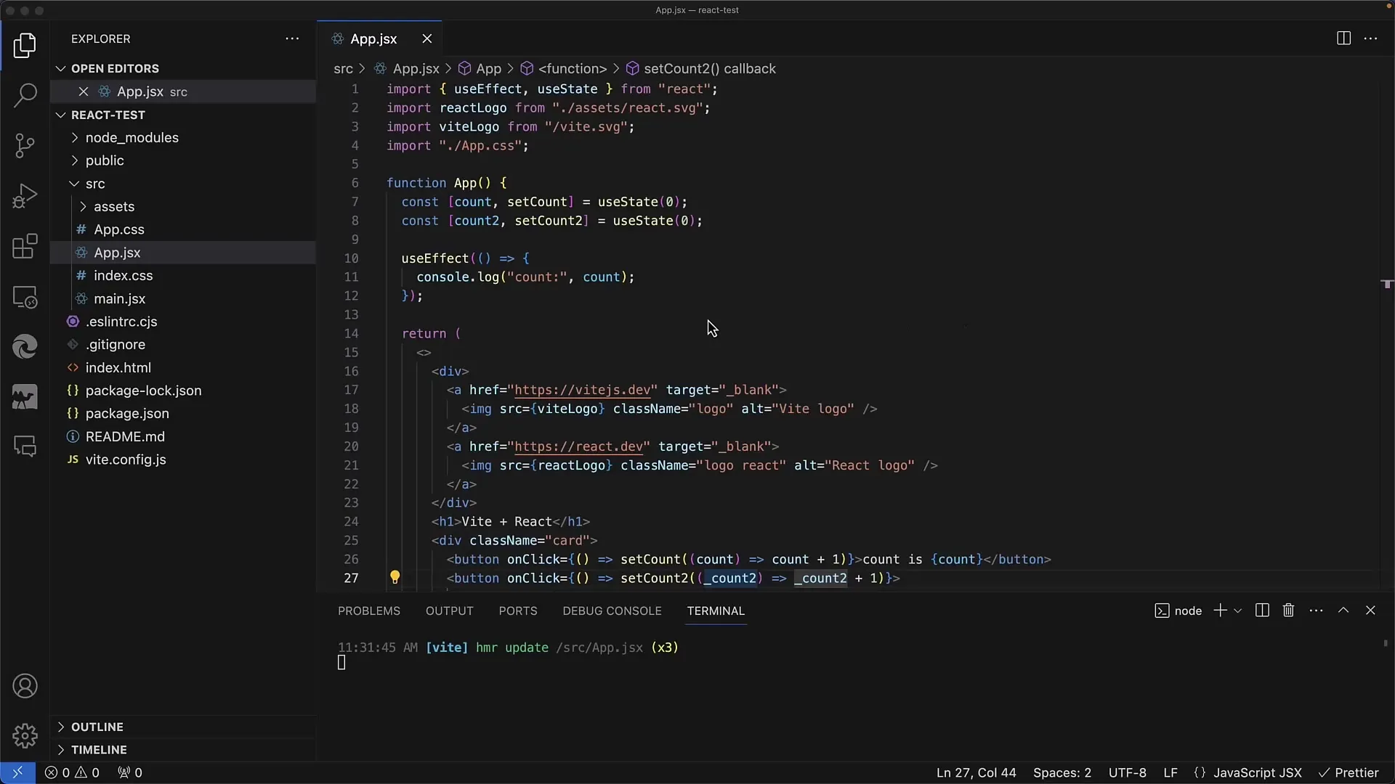
Task: Open vite.config.js file
Action: pyautogui.click(x=183, y=460)
